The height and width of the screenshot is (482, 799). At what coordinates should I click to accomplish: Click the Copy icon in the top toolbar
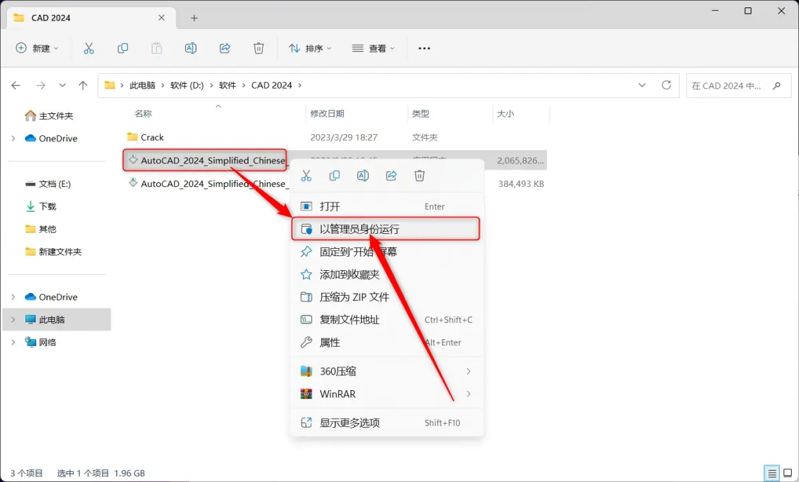click(x=123, y=48)
